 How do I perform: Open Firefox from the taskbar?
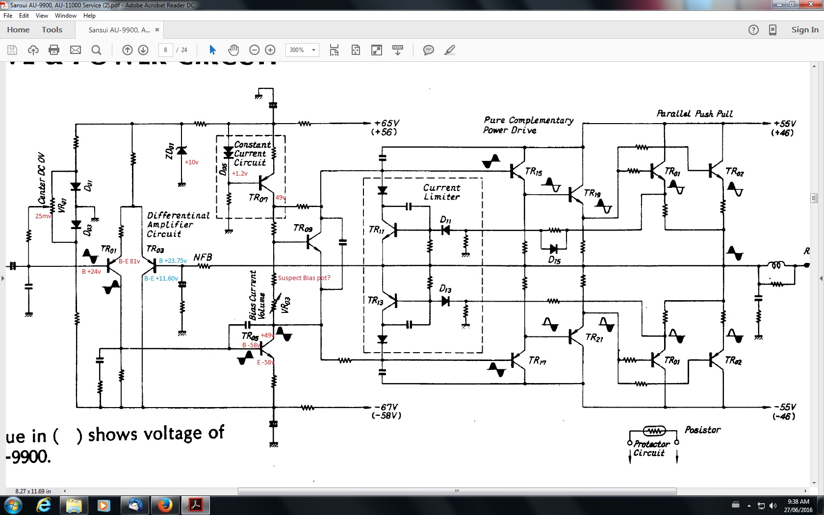[165, 505]
